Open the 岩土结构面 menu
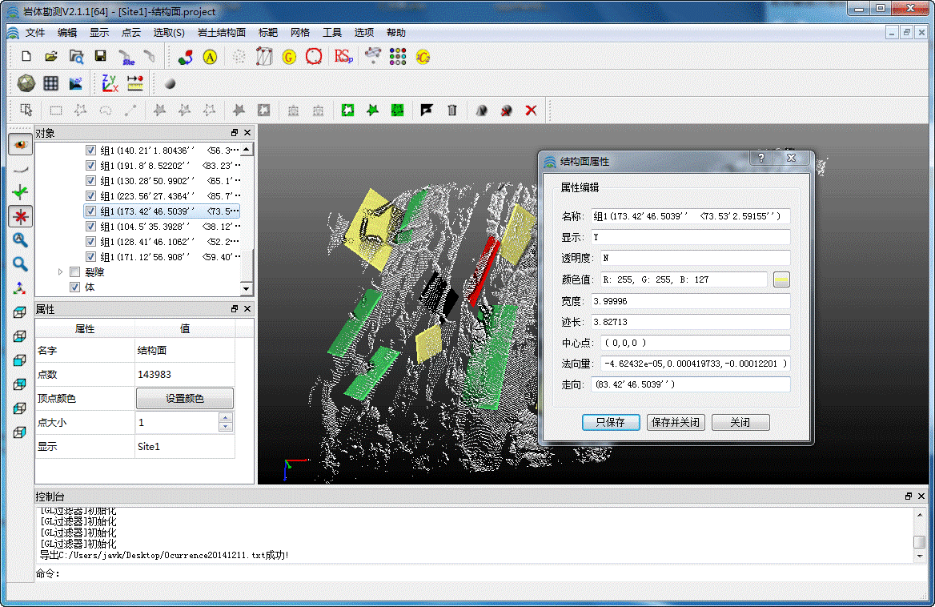 point(221,33)
